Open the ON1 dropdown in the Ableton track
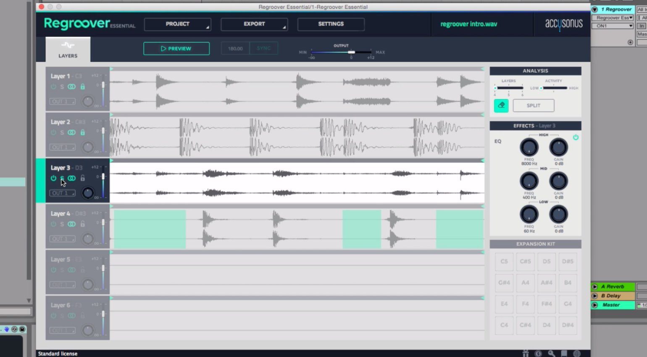Viewport: 647px width, 357px height. [612, 26]
